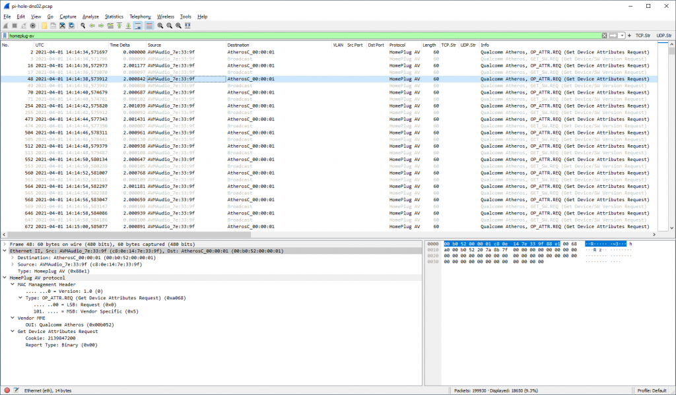Select packet number 254 row
Viewport: 676px width, 395px height.
(329, 106)
